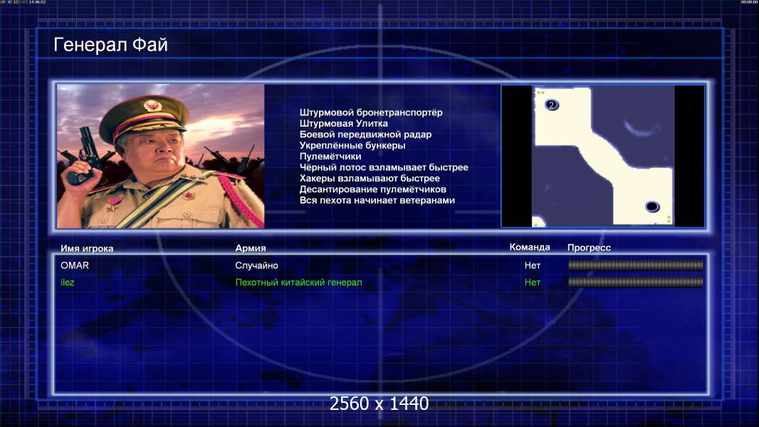
Task: Click 'Десантирование пулемётчиков' line
Action: pos(372,189)
